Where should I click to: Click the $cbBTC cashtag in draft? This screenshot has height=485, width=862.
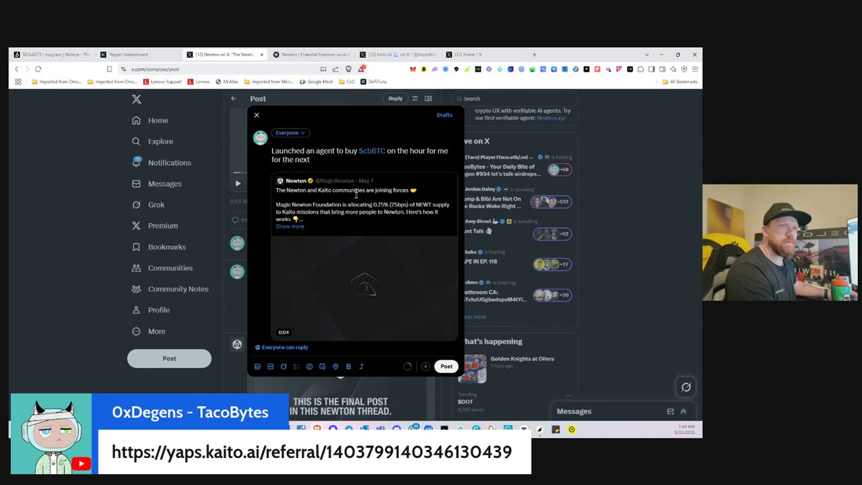(372, 151)
